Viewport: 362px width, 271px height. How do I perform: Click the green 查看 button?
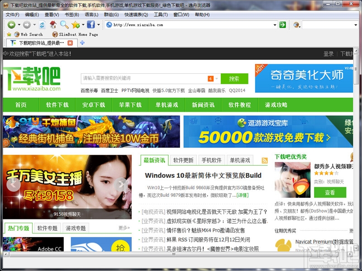(x=330, y=192)
